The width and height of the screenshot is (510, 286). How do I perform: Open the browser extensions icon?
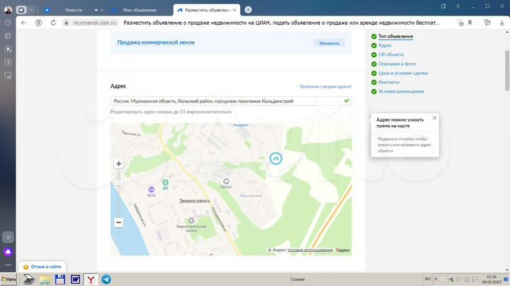click(487, 23)
